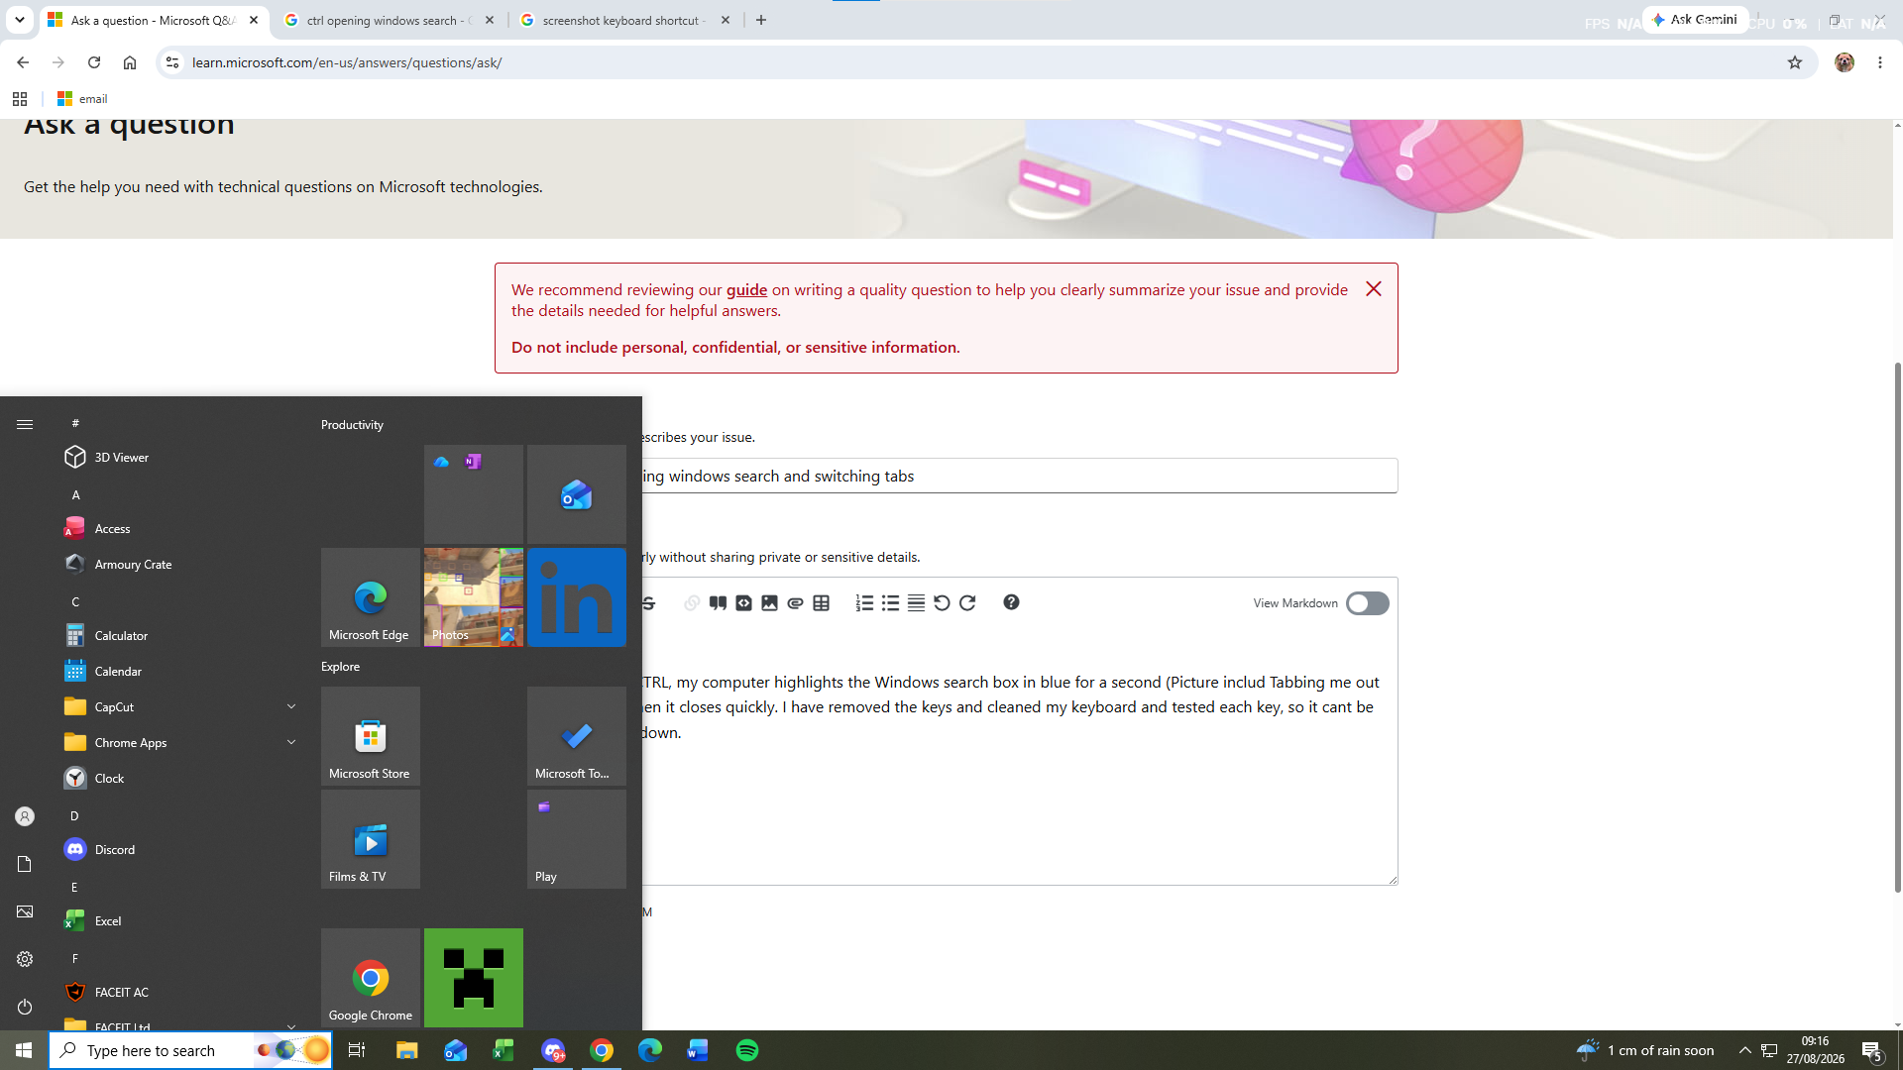Apply strikethrough formatting
The width and height of the screenshot is (1903, 1070).
point(649,603)
